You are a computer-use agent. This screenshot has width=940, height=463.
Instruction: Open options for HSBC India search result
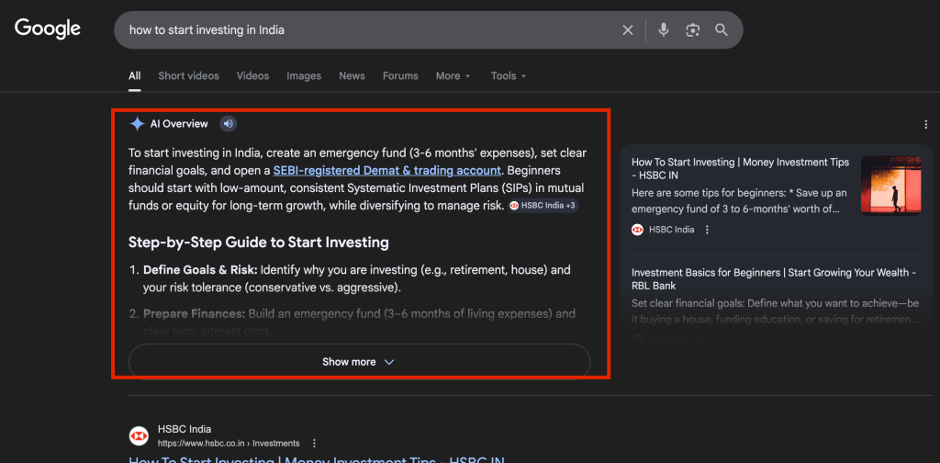tap(314, 443)
